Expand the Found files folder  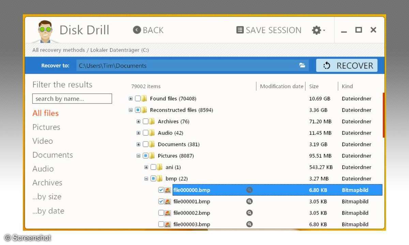[x=131, y=99]
